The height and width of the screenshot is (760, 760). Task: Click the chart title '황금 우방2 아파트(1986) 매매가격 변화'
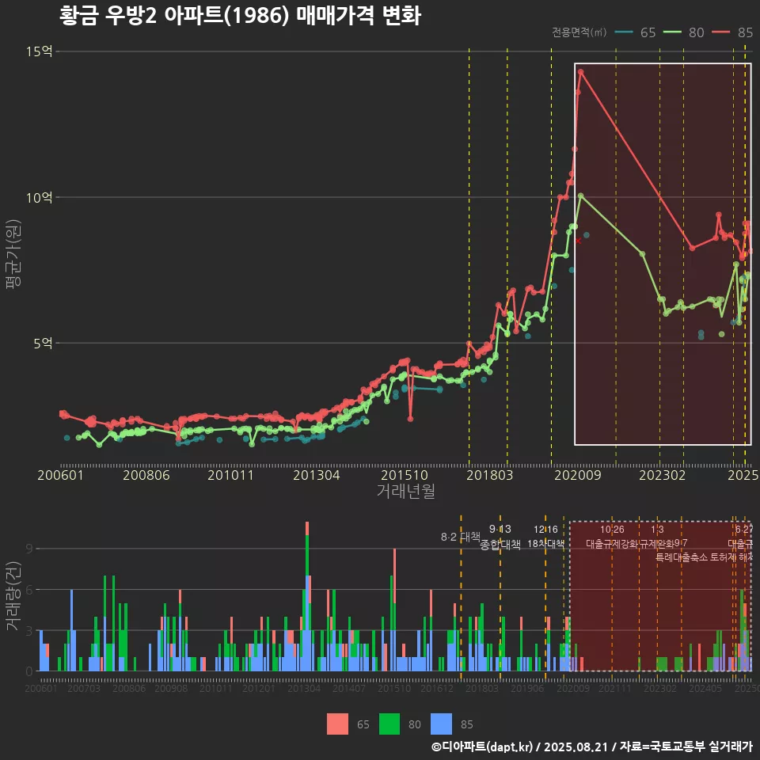pyautogui.click(x=241, y=16)
